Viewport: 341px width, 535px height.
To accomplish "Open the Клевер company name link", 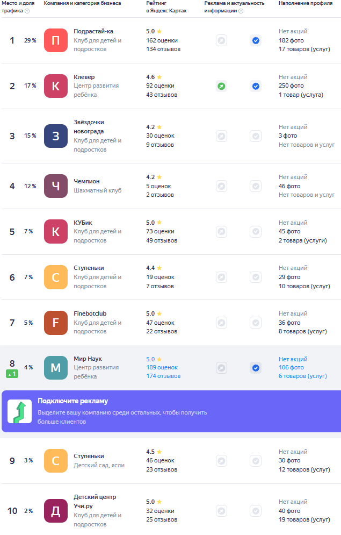I will point(84,77).
